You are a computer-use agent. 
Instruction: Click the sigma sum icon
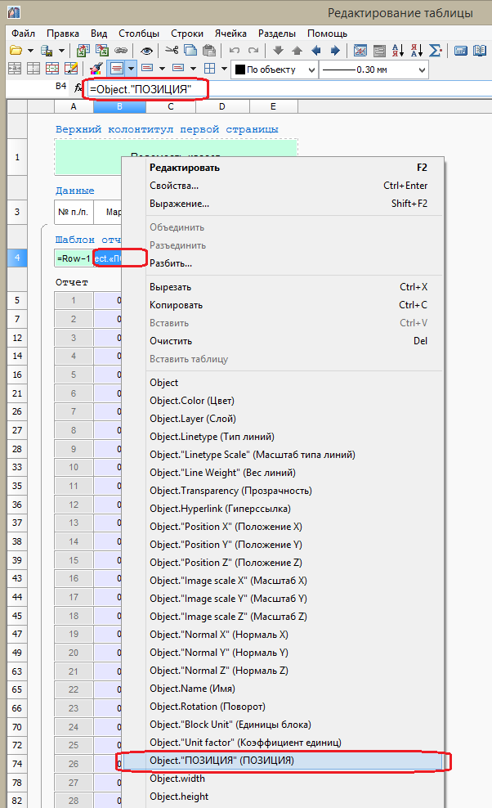click(436, 51)
